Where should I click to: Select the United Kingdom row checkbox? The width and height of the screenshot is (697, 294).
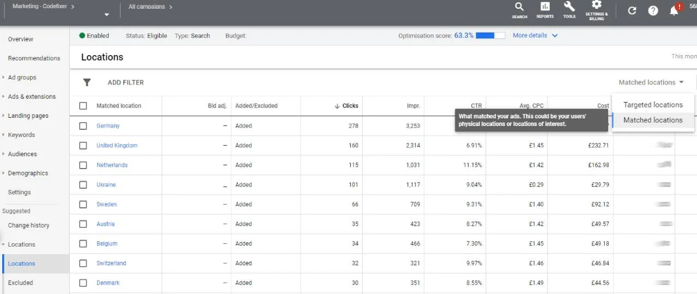click(83, 145)
